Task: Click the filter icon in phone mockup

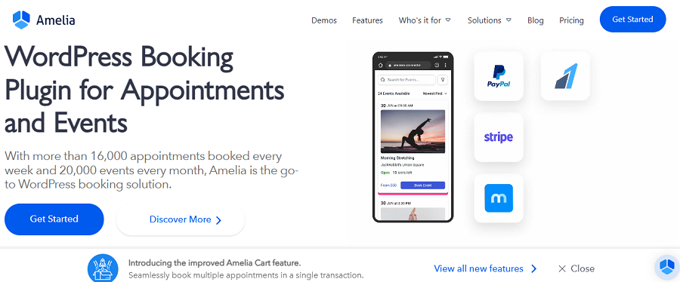Action: 443,80
